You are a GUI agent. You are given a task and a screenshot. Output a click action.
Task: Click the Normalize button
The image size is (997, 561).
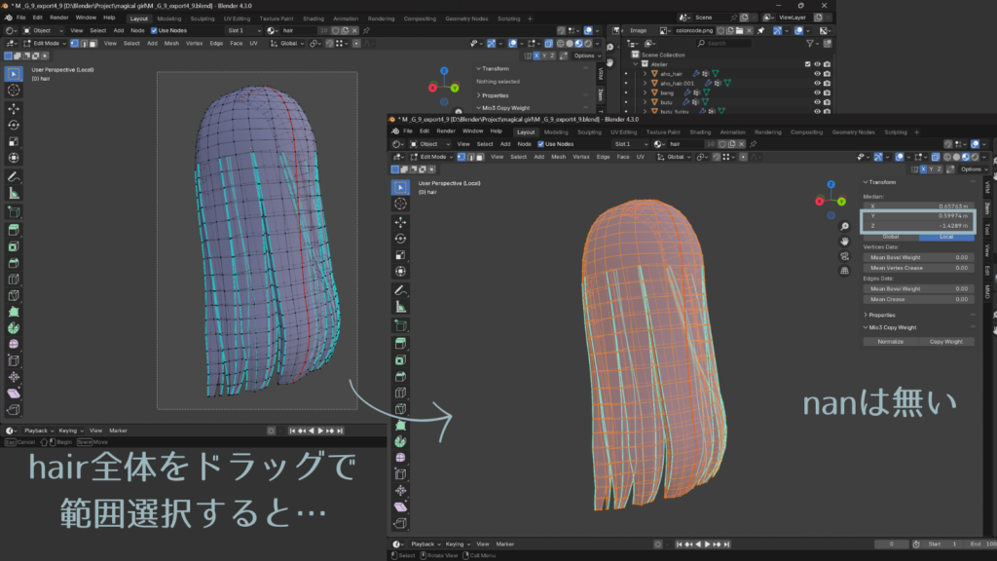point(890,342)
